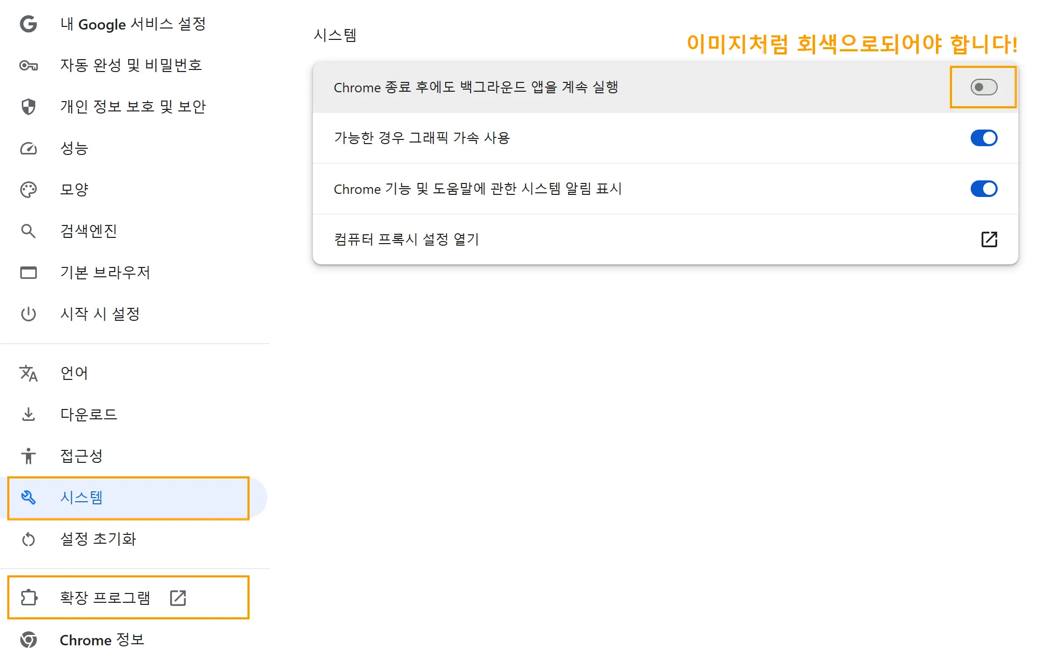Click the shield icon for privacy and security

pos(29,107)
